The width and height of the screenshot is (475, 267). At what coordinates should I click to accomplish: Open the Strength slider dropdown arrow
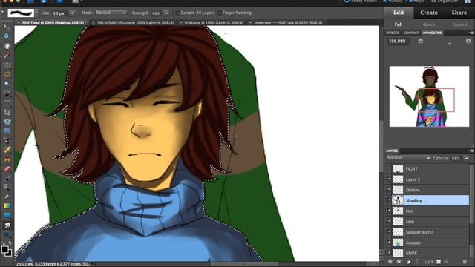click(x=166, y=13)
